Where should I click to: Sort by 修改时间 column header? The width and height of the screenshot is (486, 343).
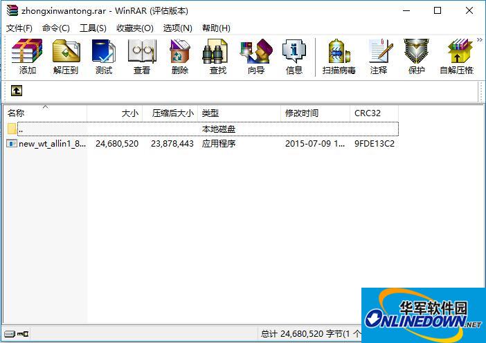pyautogui.click(x=315, y=113)
